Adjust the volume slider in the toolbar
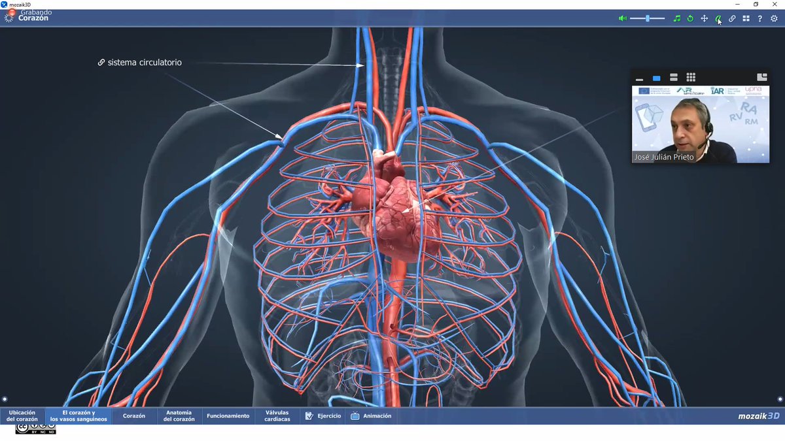This screenshot has width=785, height=441. click(648, 18)
